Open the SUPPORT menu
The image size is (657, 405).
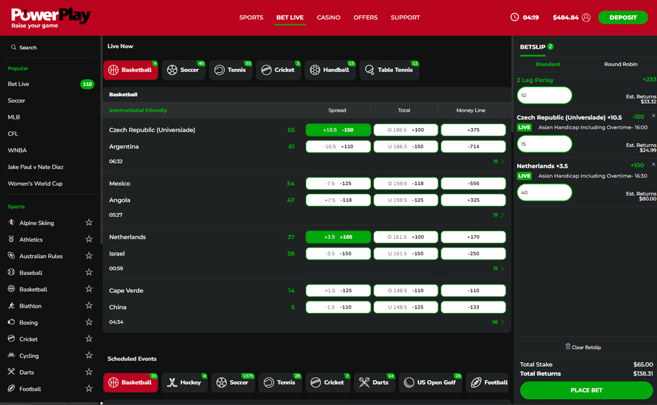click(x=405, y=18)
